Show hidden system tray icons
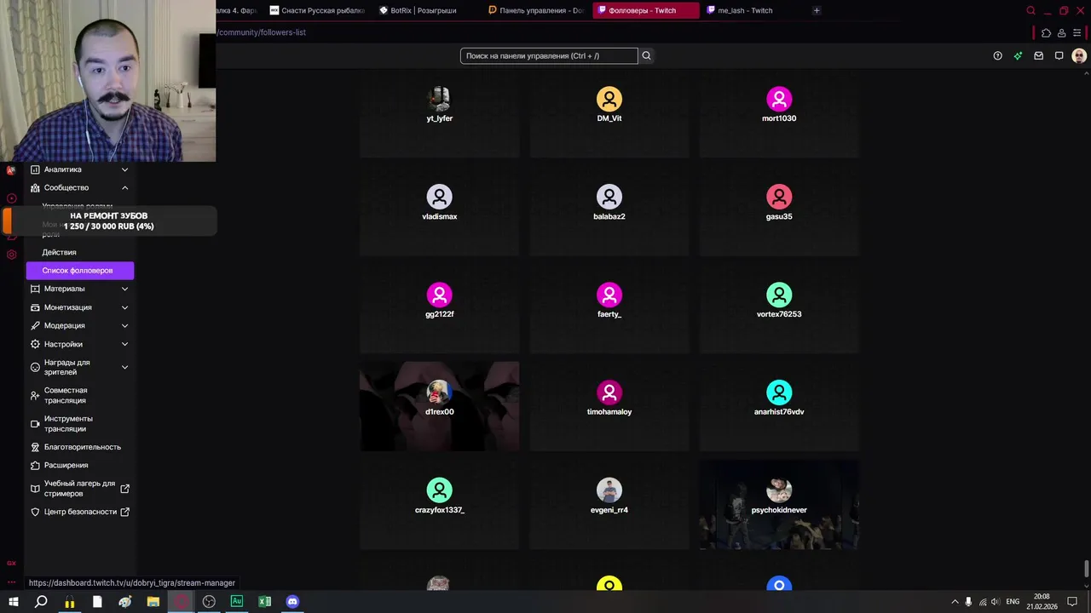Viewport: 1091px width, 613px height. (955, 601)
